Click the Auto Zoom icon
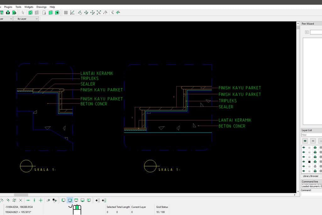The height and width of the screenshot is (215, 322). pos(99,13)
